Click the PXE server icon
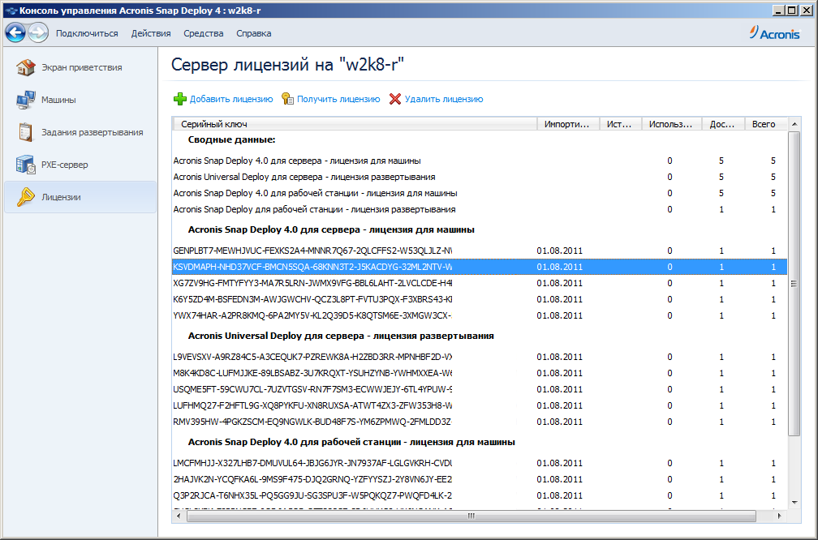Screen dimensions: 818x540 (x=25, y=164)
